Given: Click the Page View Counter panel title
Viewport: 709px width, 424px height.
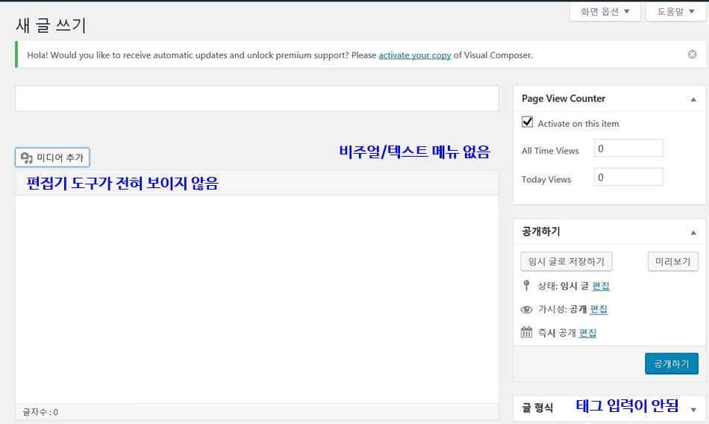Looking at the screenshot, I should coord(563,99).
